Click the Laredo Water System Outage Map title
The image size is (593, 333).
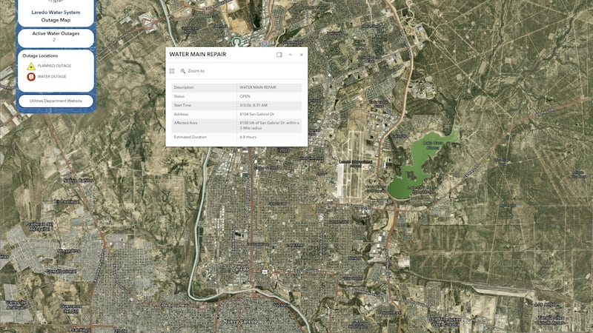pyautogui.click(x=56, y=16)
